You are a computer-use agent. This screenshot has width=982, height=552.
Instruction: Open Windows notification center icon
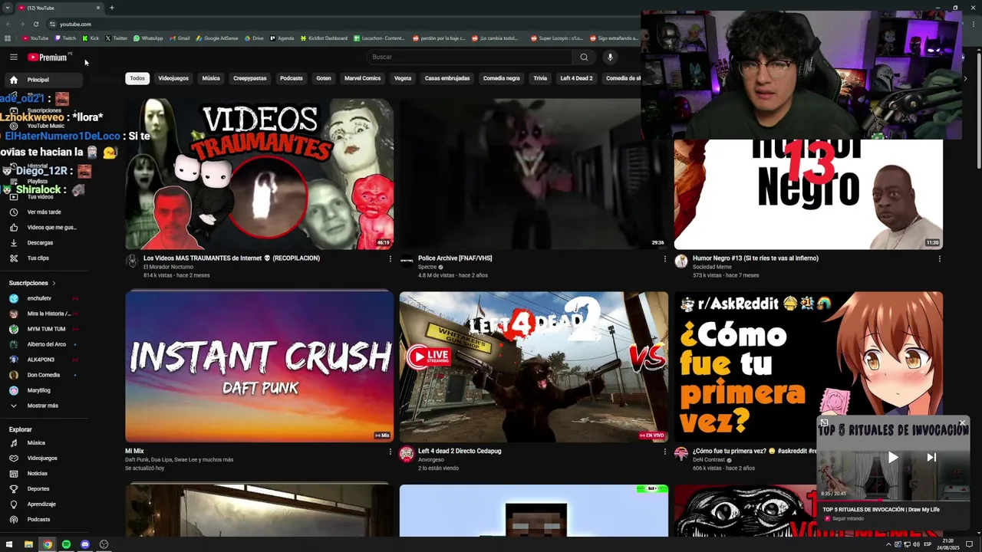970,544
